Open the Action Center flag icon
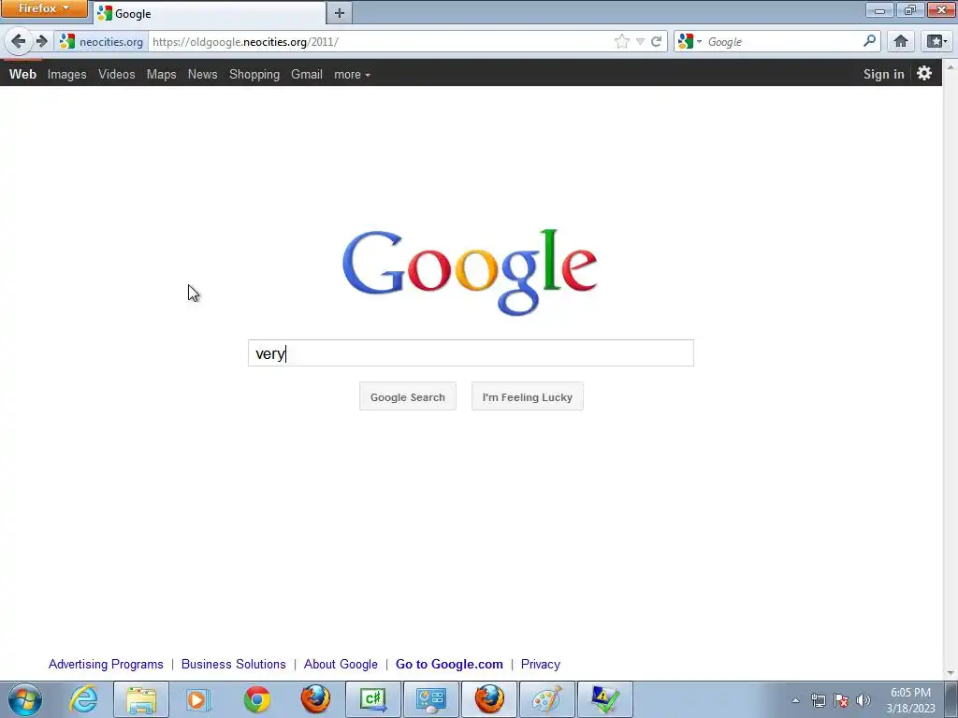 841,700
